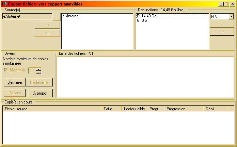Open the source folder browse button (...)
This screenshot has width=237, height=147.
[x=57, y=16]
